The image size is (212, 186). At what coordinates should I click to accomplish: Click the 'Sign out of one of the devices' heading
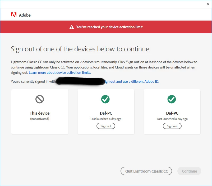pyautogui.click(x=81, y=49)
